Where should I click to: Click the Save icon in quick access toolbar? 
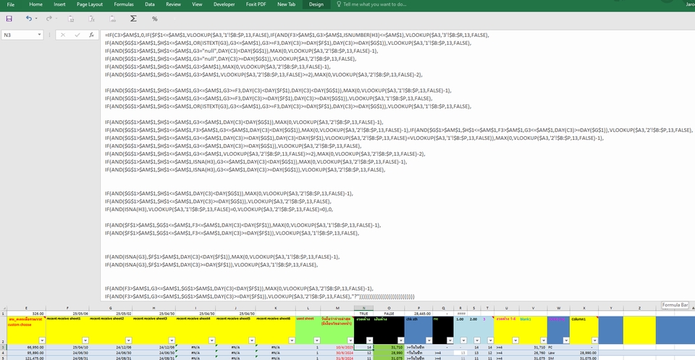tap(10, 18)
